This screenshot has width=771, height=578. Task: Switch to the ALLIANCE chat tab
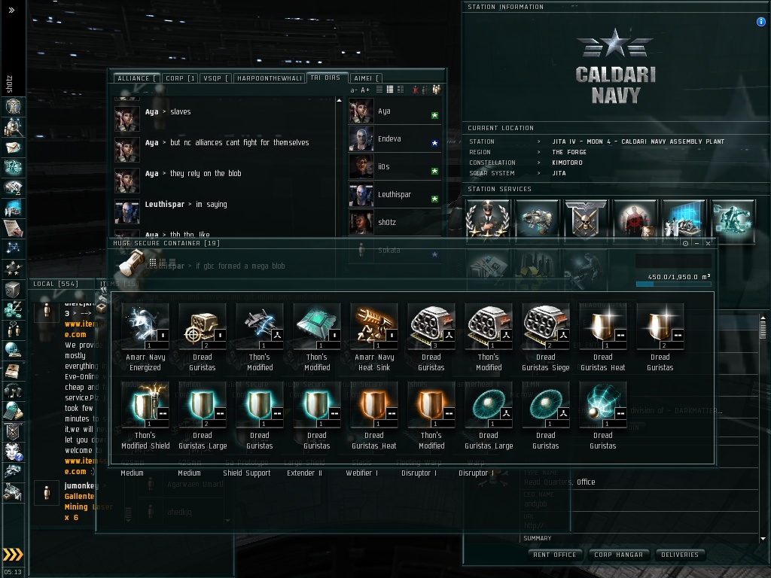tap(136, 78)
